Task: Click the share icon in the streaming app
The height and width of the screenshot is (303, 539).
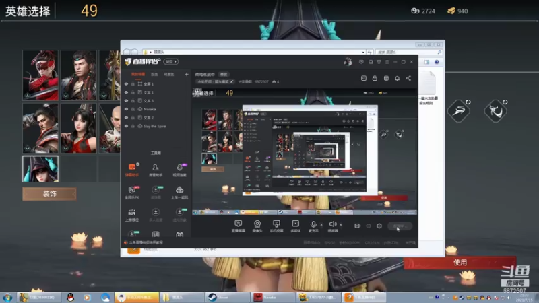Action: tap(408, 78)
